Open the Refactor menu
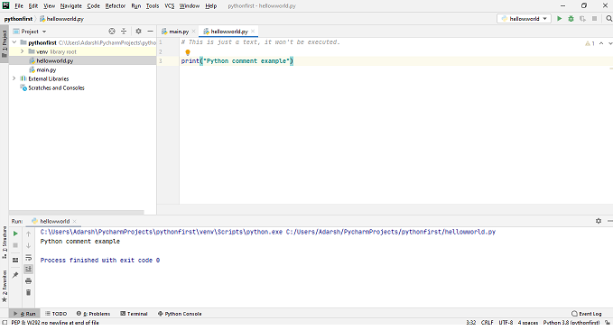 click(x=116, y=5)
